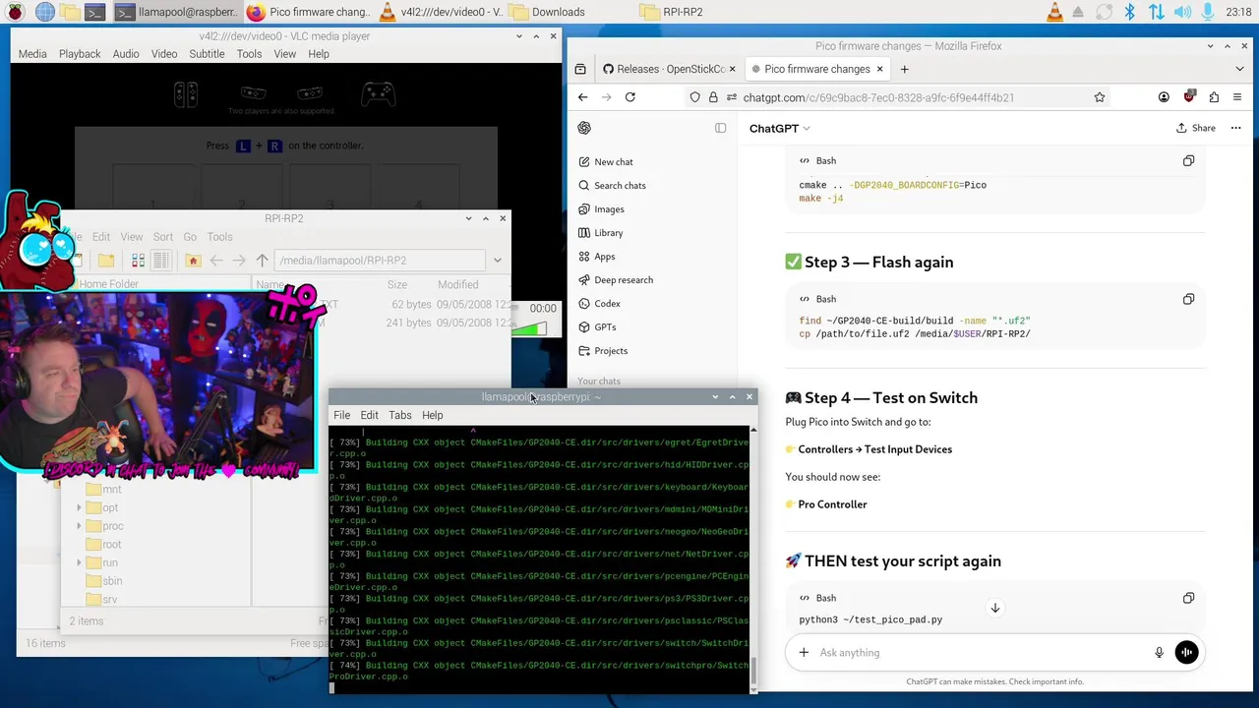Image resolution: width=1259 pixels, height=708 pixels.
Task: Open VLC Audio menu
Action: 126,54
